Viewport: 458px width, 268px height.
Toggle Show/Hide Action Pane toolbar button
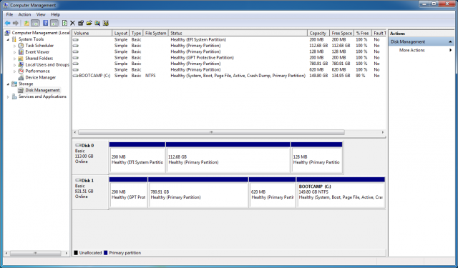coord(54,23)
